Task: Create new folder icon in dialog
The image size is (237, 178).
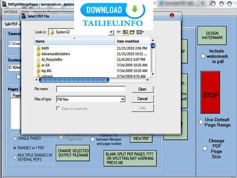Action: click(132, 32)
